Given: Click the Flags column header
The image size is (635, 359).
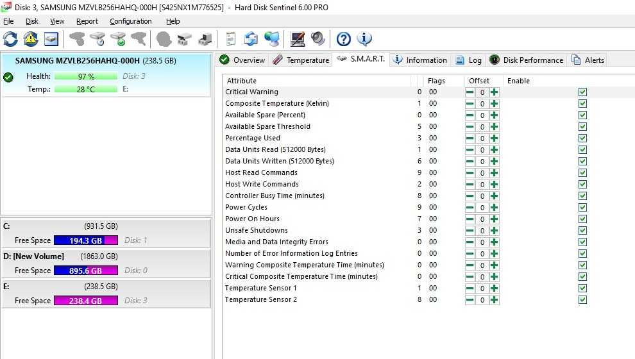Looking at the screenshot, I should [444, 81].
